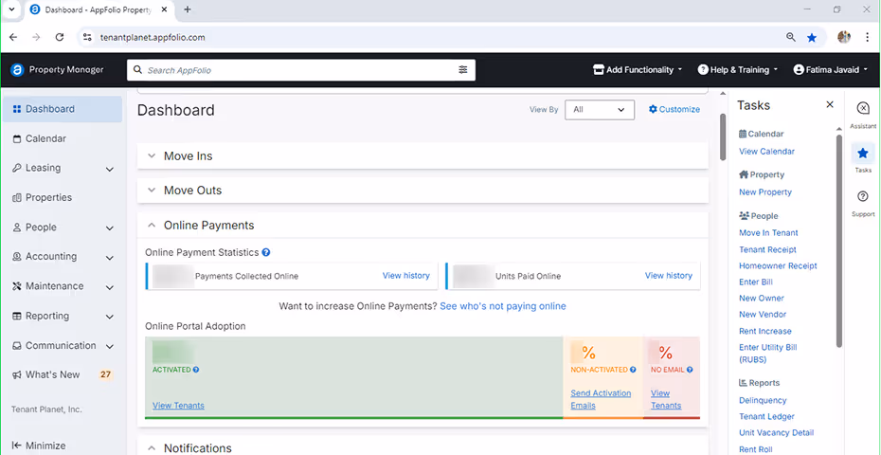Select the Tasks star icon
This screenshot has width=881, height=455.
point(863,153)
